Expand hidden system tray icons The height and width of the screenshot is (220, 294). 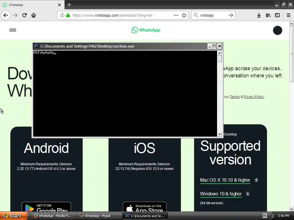click(x=272, y=216)
